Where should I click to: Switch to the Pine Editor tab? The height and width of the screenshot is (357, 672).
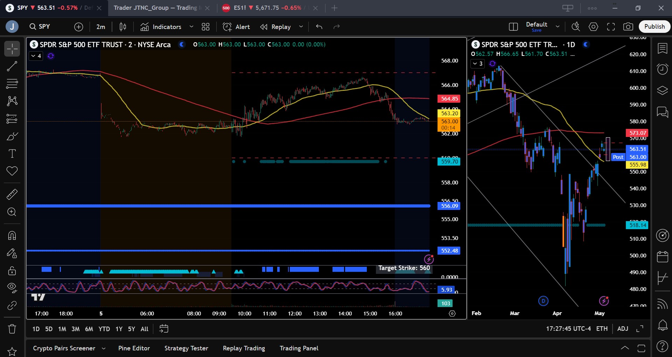pyautogui.click(x=134, y=348)
